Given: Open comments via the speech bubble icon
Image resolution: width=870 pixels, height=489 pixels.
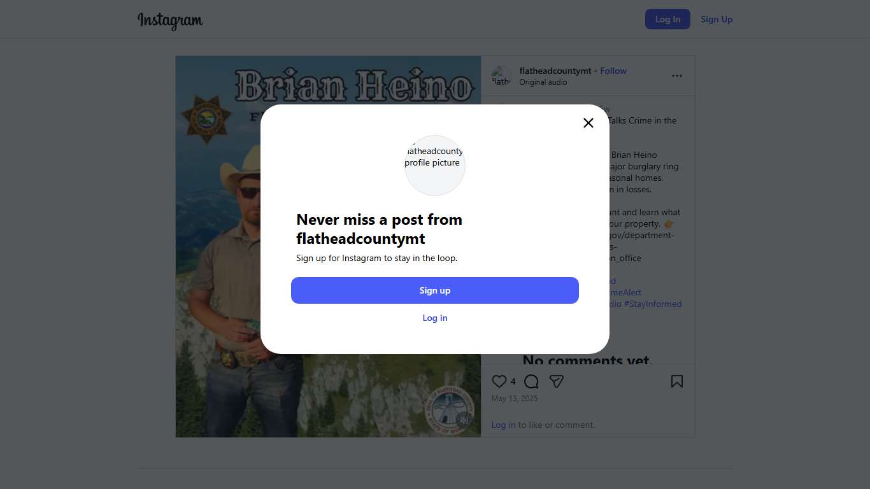Looking at the screenshot, I should (531, 381).
